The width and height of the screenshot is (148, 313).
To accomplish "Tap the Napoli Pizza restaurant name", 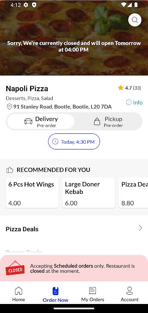I will pyautogui.click(x=27, y=89).
